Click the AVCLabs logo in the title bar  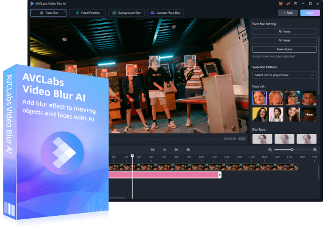[x=32, y=3]
